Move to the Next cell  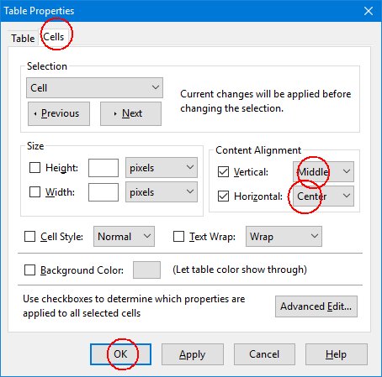point(130,113)
